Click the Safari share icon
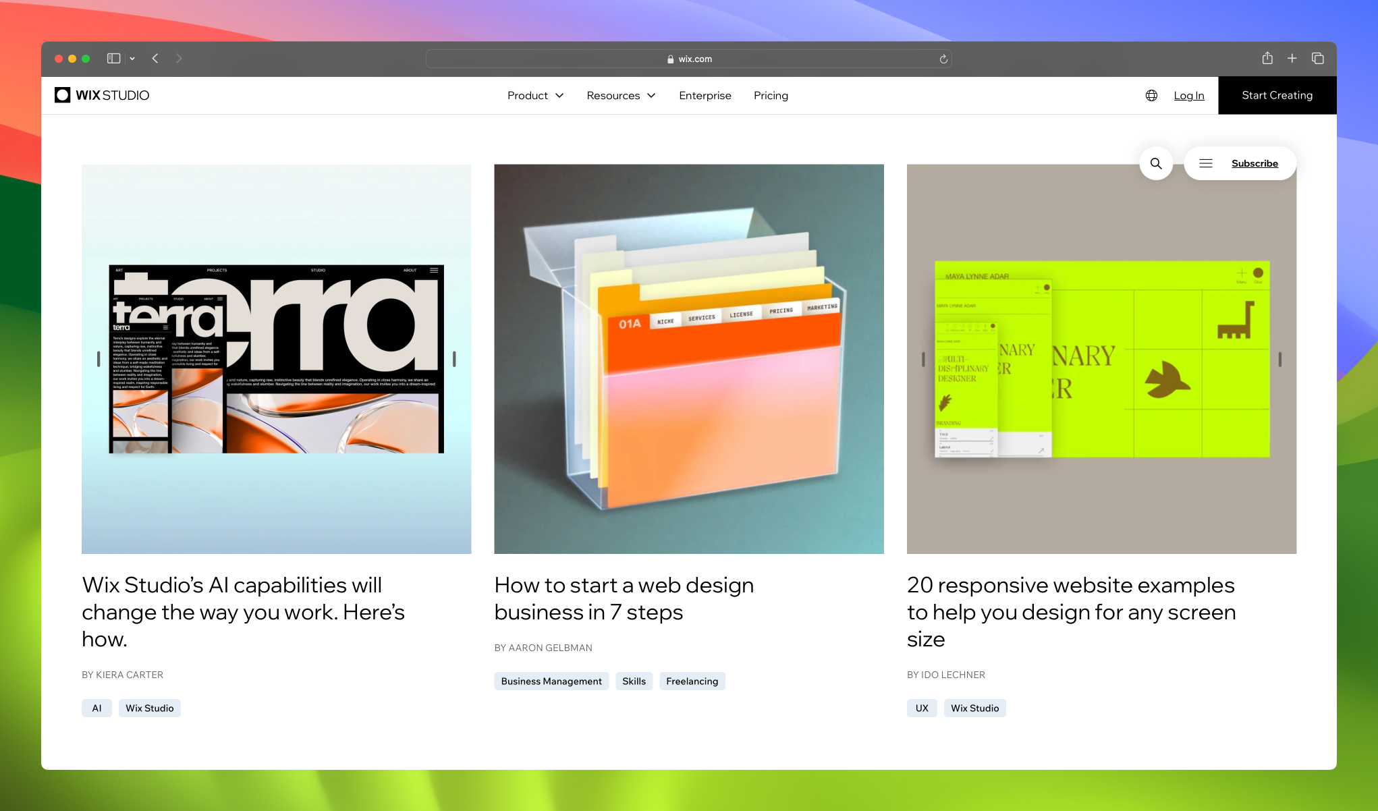Image resolution: width=1378 pixels, height=811 pixels. pyautogui.click(x=1267, y=59)
